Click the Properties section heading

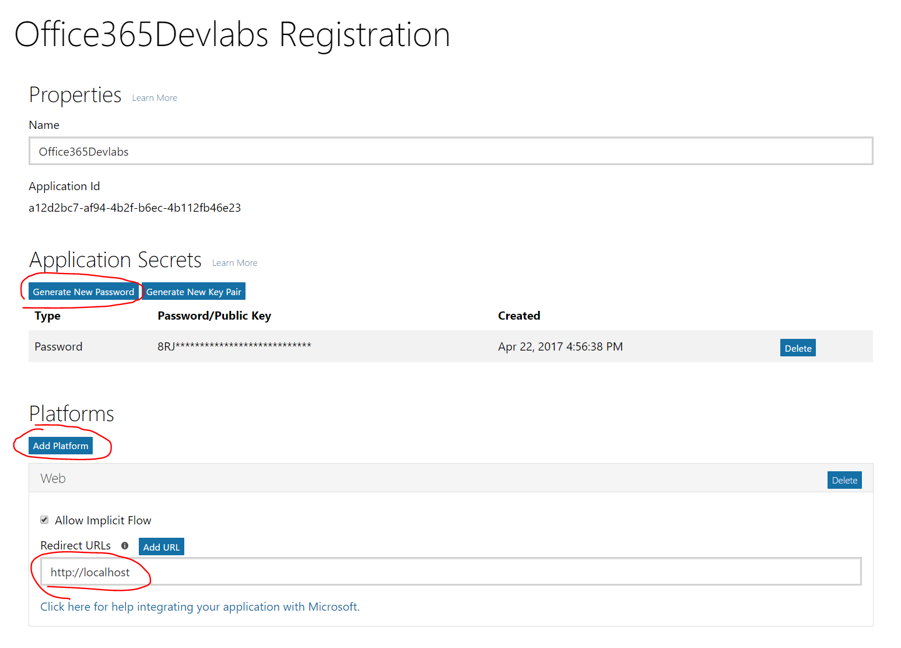tap(75, 95)
